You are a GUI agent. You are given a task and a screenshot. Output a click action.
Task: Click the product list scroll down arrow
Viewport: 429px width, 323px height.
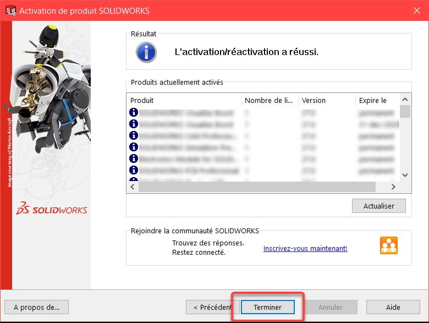point(405,175)
